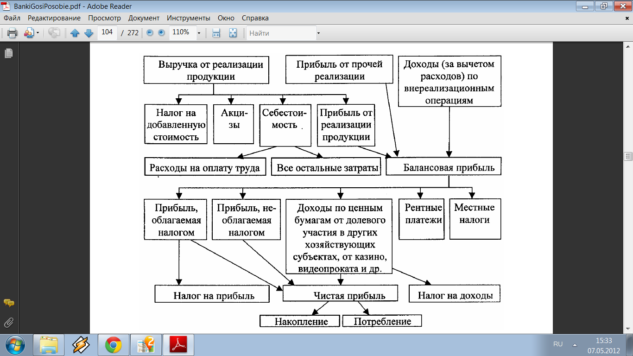Screen dimensions: 633x356
Task: Click the vertical scrollbar up arrow
Action: pyautogui.click(x=628, y=47)
